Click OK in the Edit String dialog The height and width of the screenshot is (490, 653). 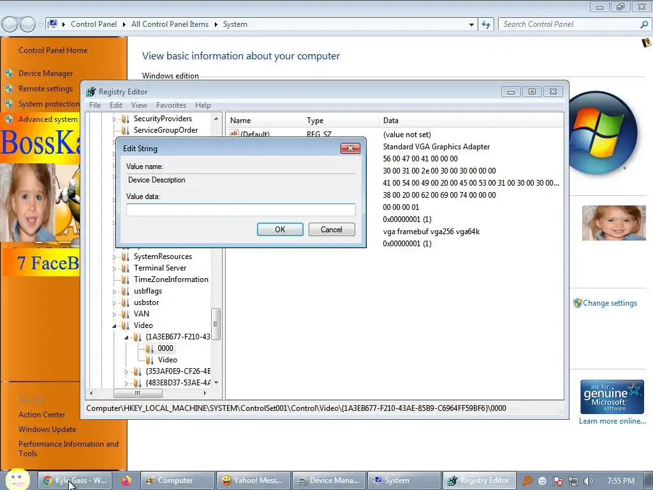pos(280,230)
